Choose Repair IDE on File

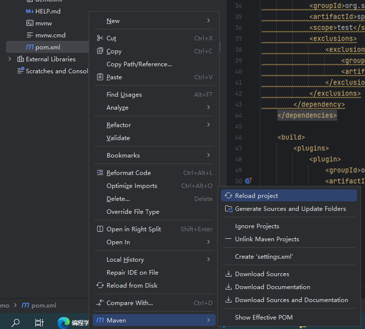154,272
